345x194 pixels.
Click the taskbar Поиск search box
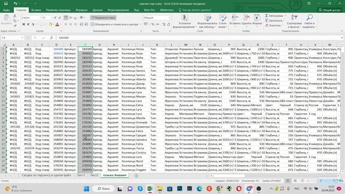103,189
